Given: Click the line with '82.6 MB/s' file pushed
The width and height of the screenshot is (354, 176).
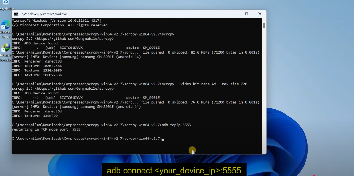Looking at the screenshot, I should 136,52.
